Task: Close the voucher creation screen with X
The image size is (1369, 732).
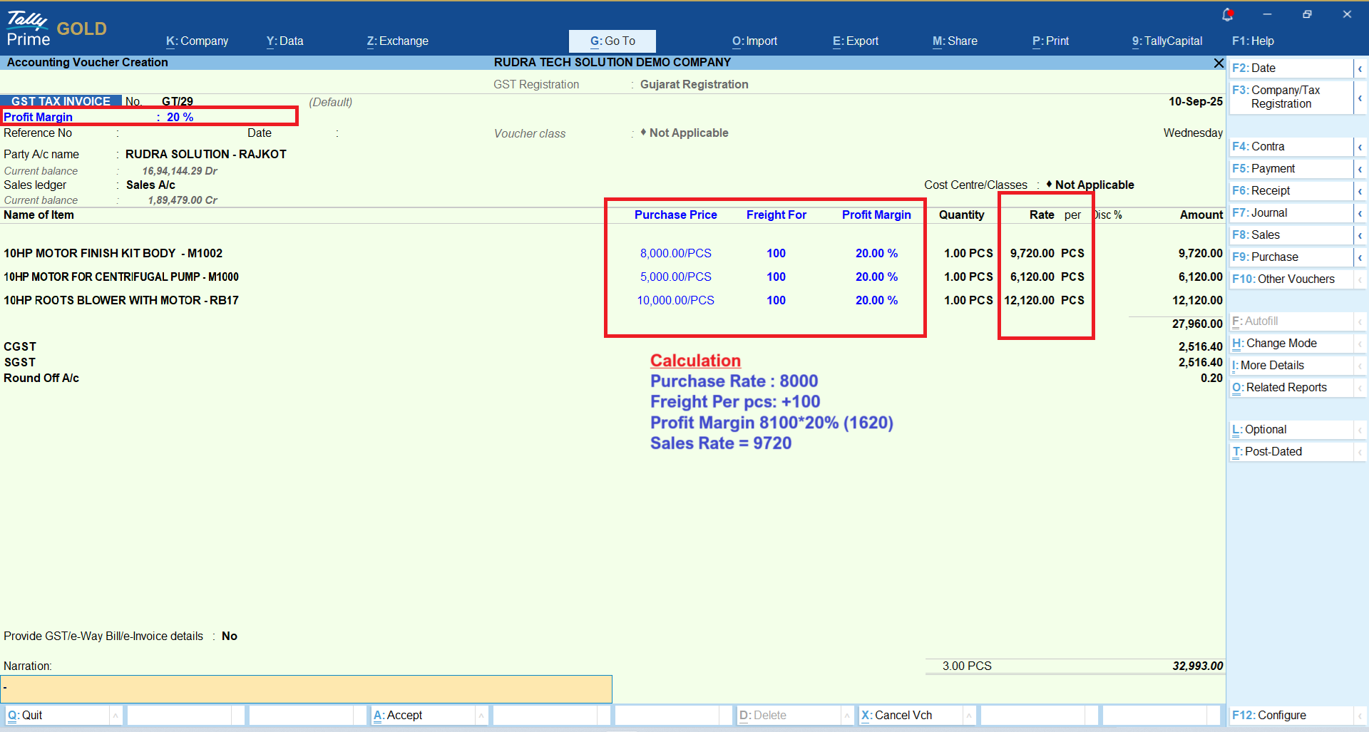Action: pyautogui.click(x=1219, y=63)
